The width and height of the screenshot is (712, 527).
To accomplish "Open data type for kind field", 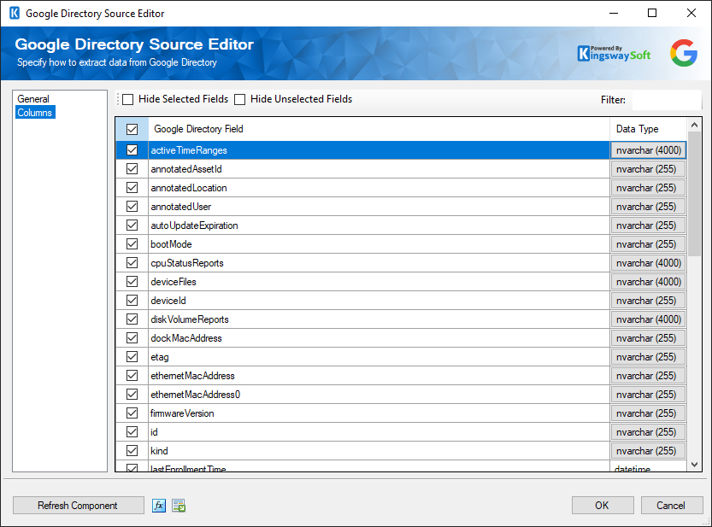I will pyautogui.click(x=648, y=451).
